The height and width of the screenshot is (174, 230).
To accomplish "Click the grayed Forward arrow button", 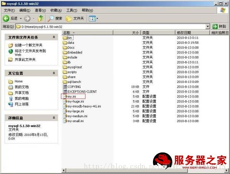I will pyautogui.click(x=27, y=18).
